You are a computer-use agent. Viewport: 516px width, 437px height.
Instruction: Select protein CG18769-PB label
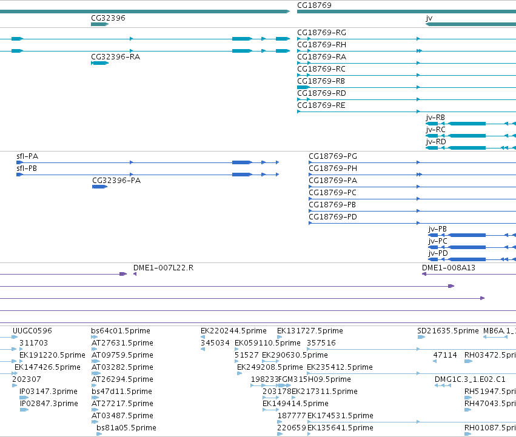coord(332,205)
